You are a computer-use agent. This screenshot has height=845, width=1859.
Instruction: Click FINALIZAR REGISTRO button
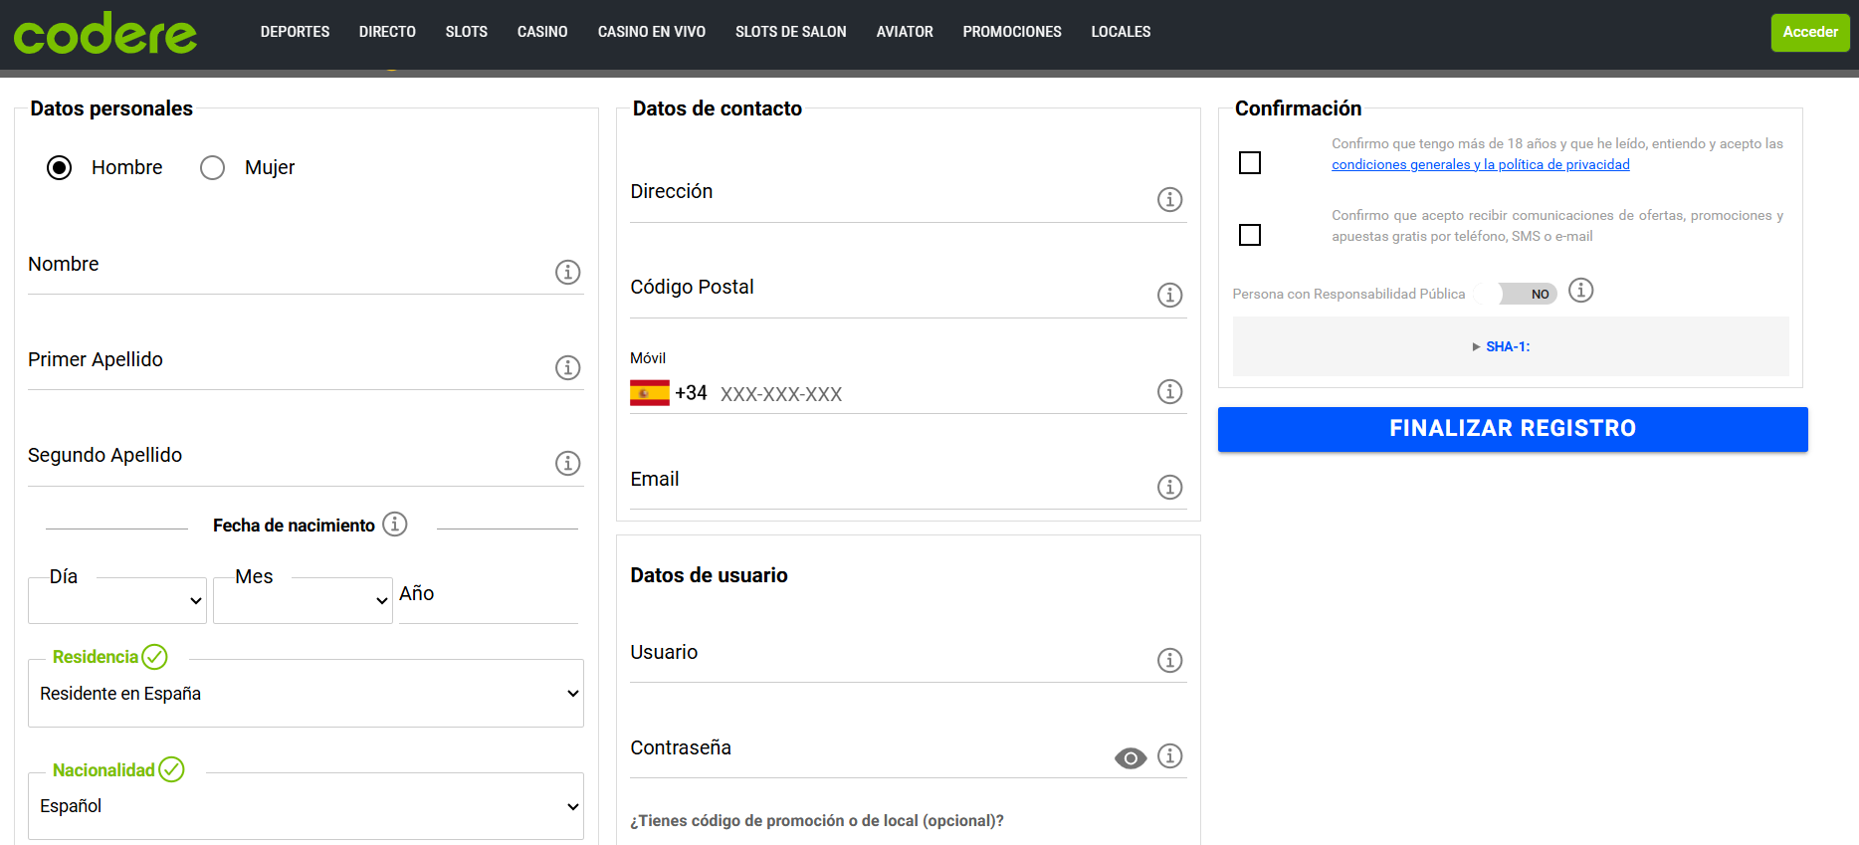point(1513,429)
